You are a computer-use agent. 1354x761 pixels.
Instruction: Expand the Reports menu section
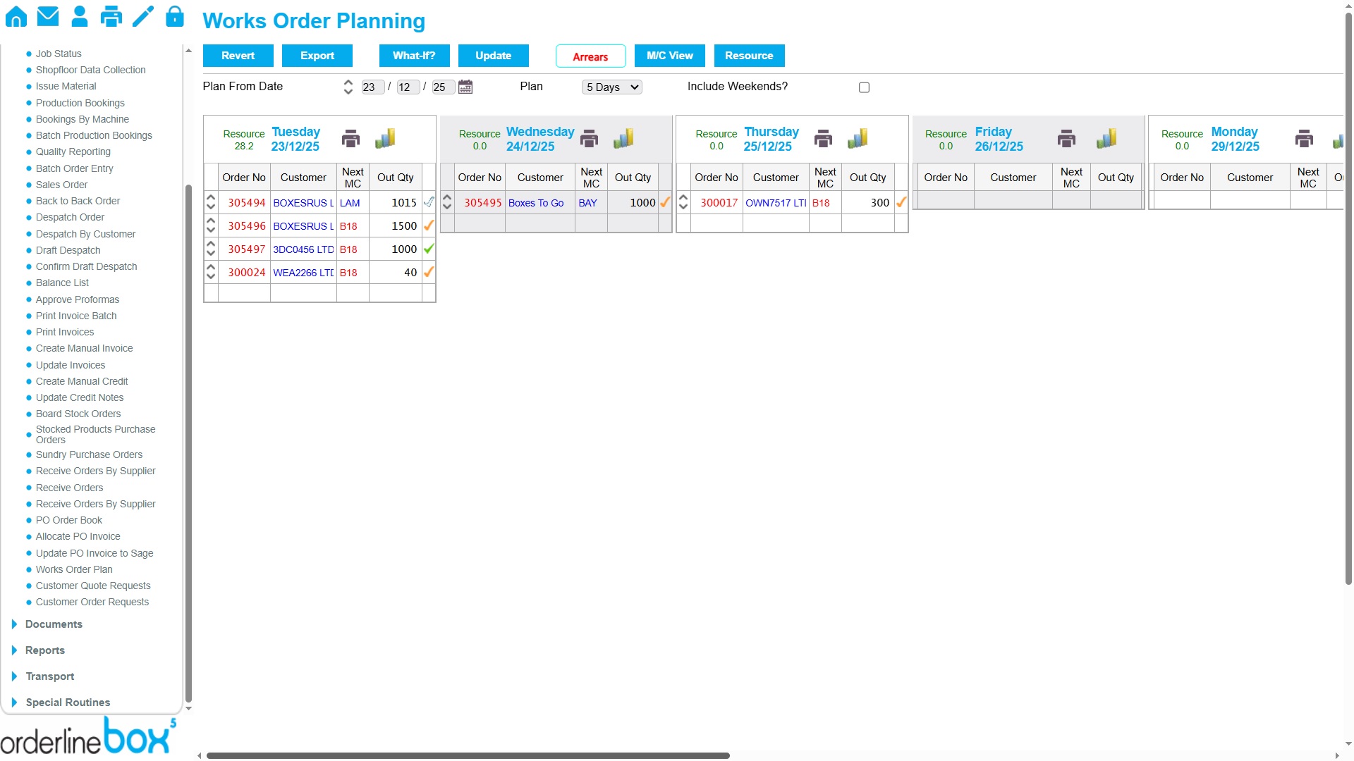click(x=45, y=650)
